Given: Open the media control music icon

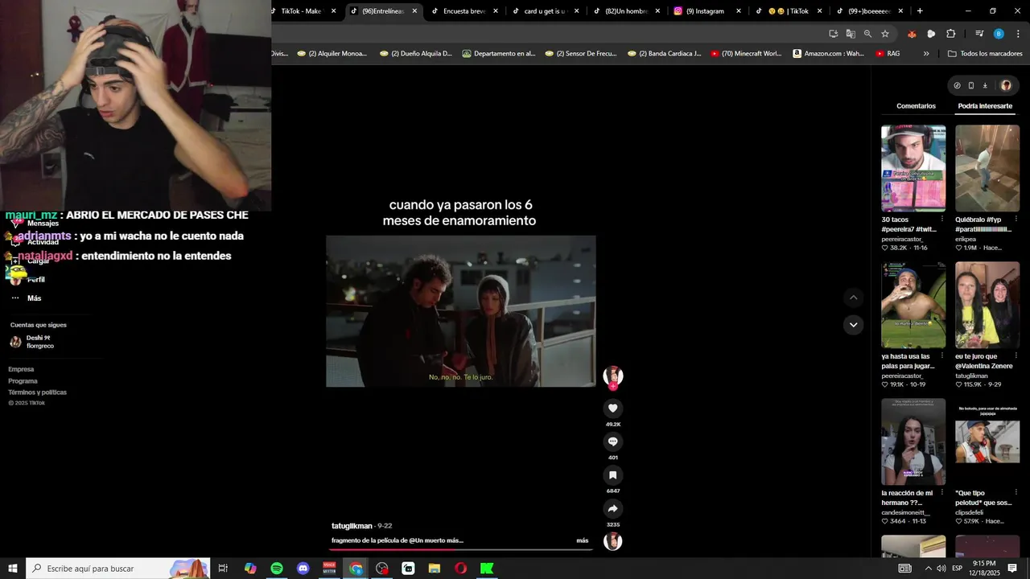Looking at the screenshot, I should 979,34.
